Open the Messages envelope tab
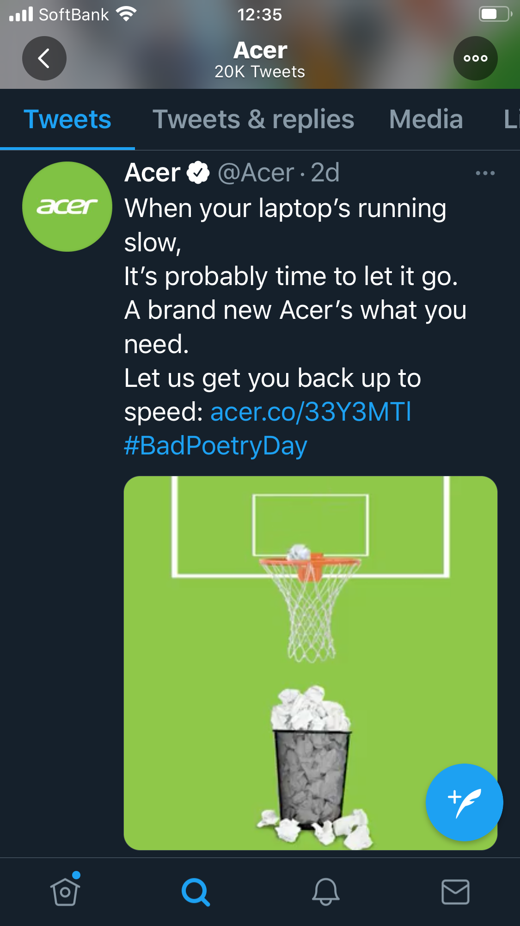520x926 pixels. tap(456, 892)
